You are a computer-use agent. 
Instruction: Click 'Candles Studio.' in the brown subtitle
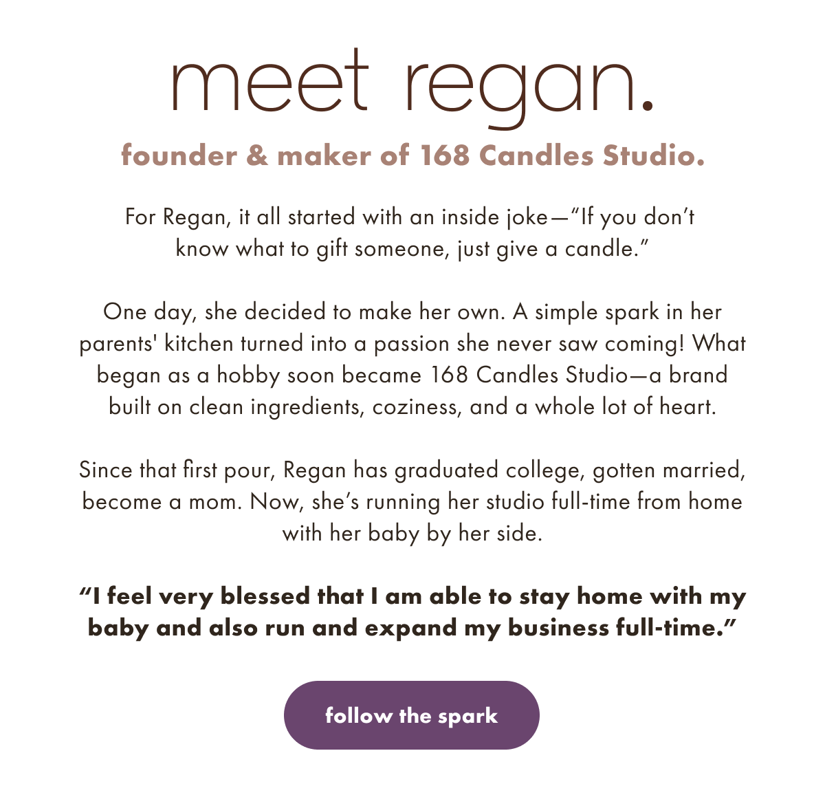[592, 155]
